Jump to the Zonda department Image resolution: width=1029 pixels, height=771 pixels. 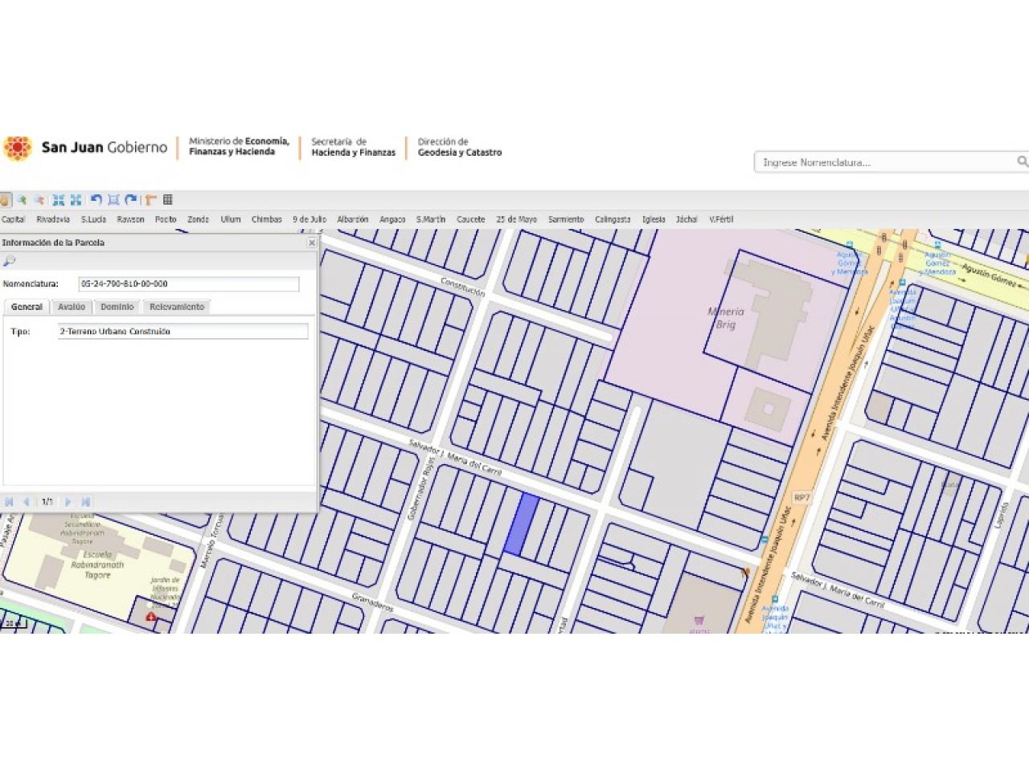point(198,219)
